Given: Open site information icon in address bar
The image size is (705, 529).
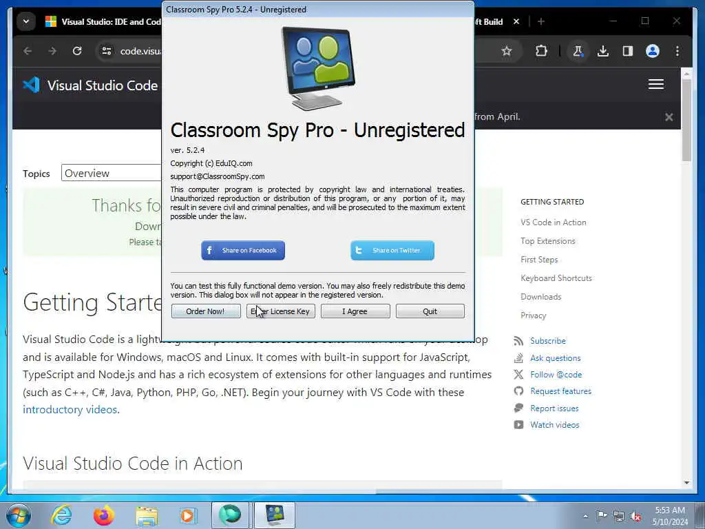Looking at the screenshot, I should [107, 51].
